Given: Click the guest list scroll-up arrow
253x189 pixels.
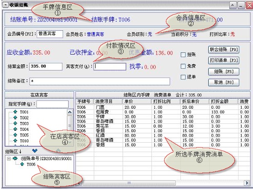Looking at the screenshot, I should [70, 112].
